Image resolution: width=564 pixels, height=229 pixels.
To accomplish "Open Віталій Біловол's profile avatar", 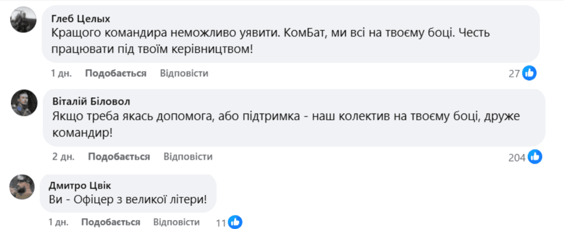I will pos(24,103).
